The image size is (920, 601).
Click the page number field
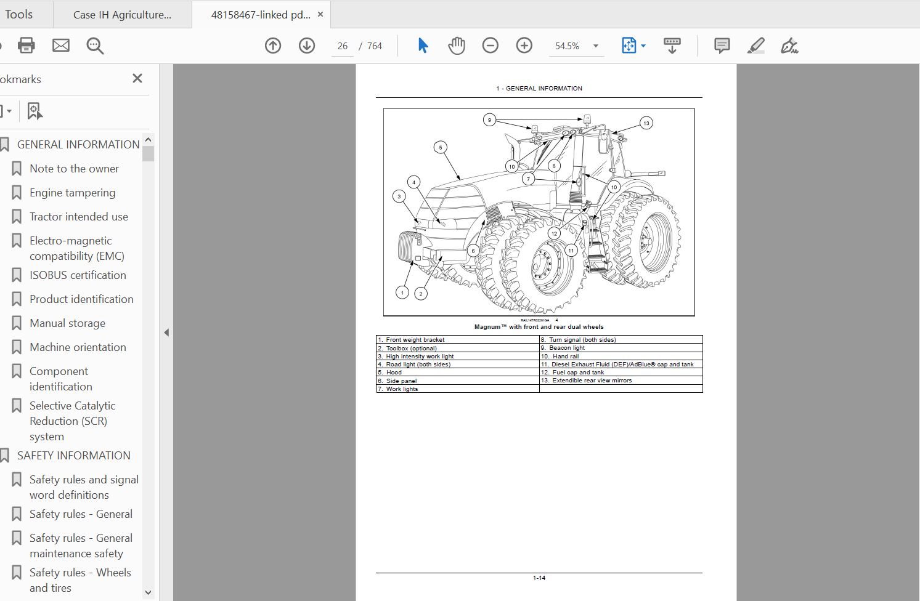(343, 46)
